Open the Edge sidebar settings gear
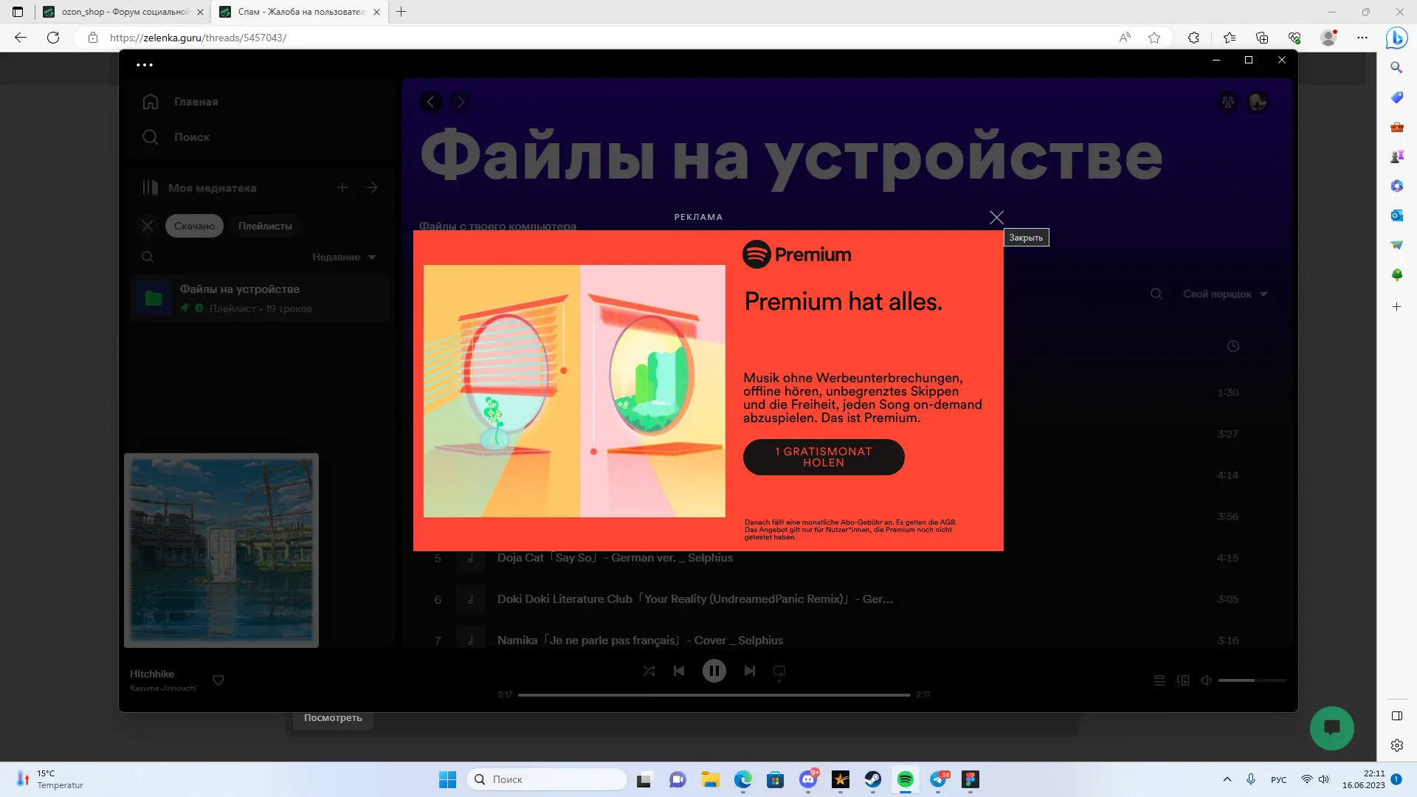 tap(1396, 745)
